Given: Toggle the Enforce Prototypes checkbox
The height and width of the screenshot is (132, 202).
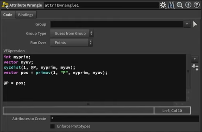Looking at the screenshot, I should coord(52,126).
